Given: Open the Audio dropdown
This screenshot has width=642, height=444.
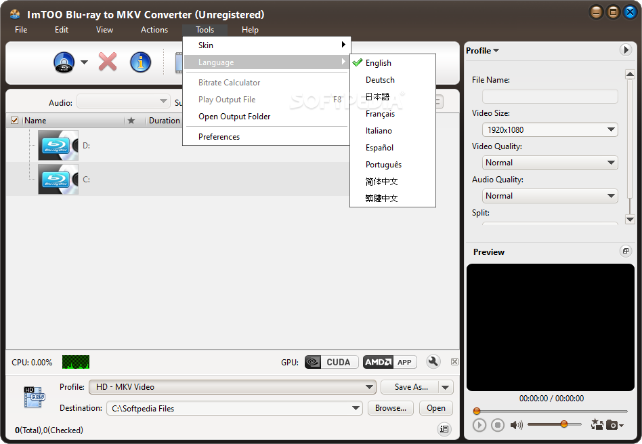Looking at the screenshot, I should click(123, 101).
